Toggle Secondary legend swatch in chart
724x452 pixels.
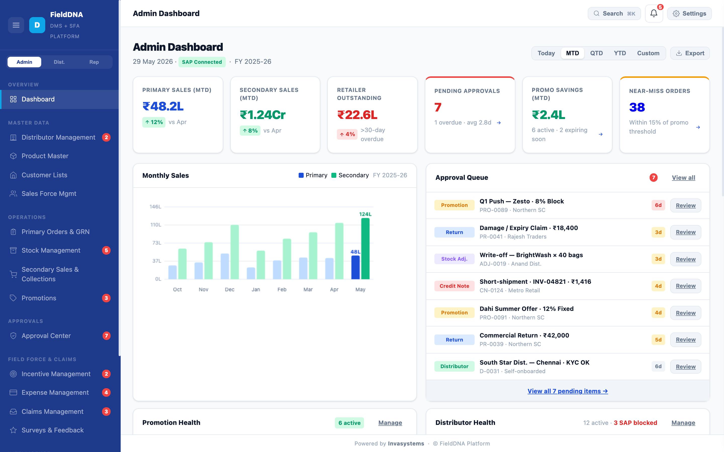pos(334,176)
